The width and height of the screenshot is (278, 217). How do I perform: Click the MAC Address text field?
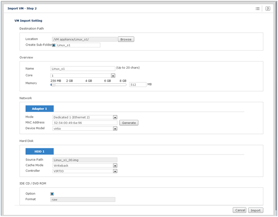coord(85,123)
